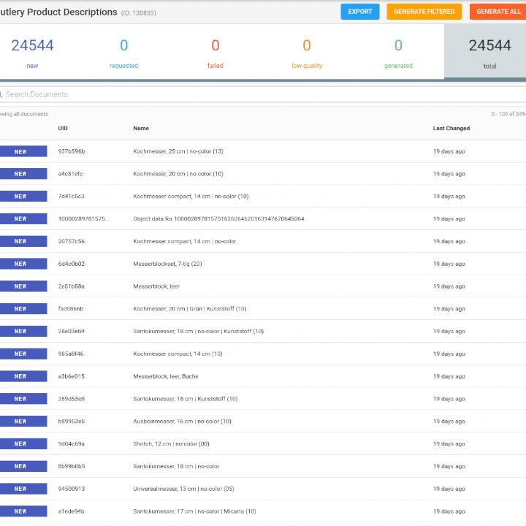Open document 'Kochmesser, 20 cm | no-color (10)'

pos(178,174)
